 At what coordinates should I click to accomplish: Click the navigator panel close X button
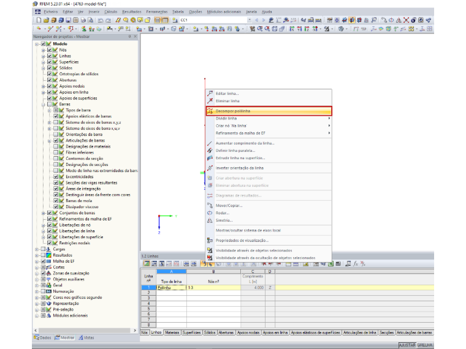(x=136, y=36)
